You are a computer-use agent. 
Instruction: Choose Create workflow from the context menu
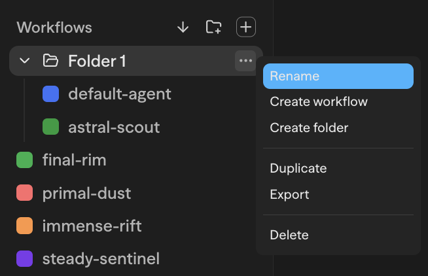319,102
